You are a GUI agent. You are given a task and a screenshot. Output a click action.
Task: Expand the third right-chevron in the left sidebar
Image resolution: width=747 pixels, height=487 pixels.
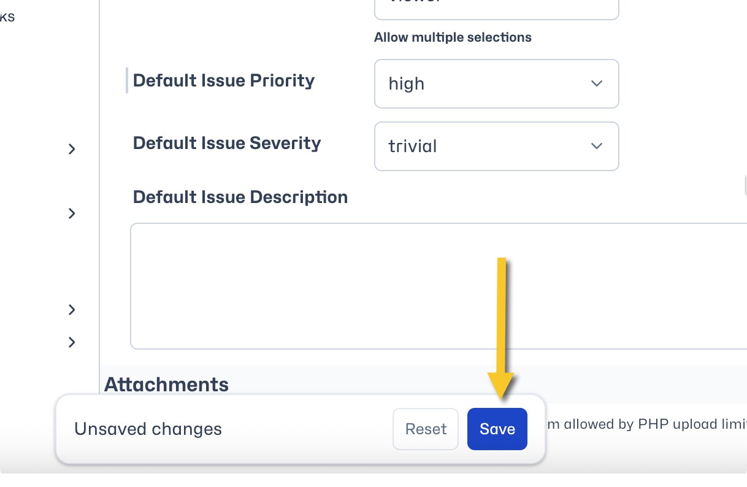click(72, 310)
